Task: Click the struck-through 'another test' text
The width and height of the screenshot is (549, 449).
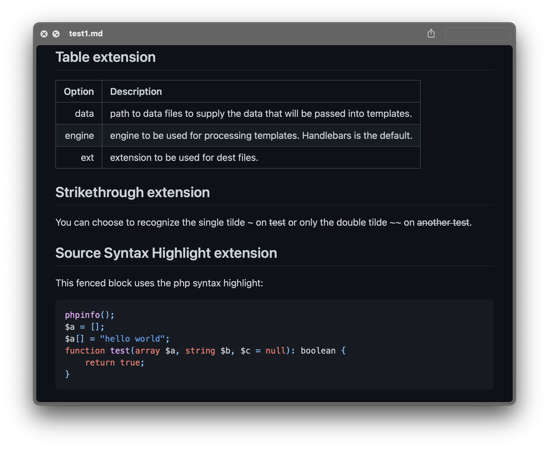Action: coord(443,222)
